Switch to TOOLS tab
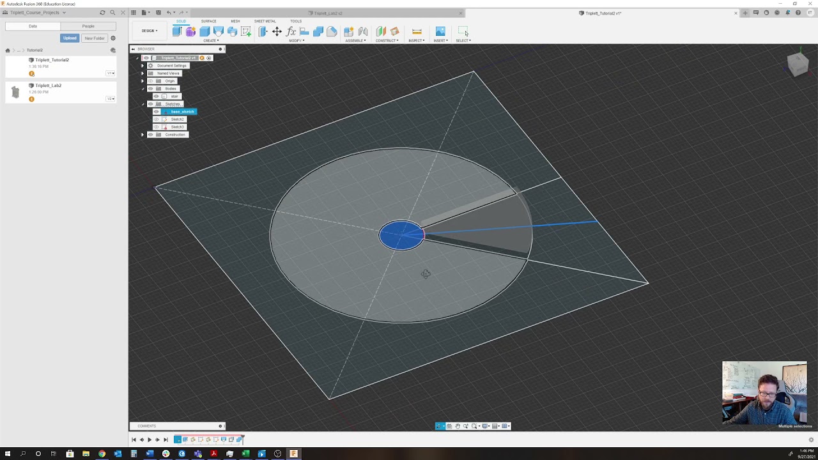Image resolution: width=818 pixels, height=460 pixels. [x=296, y=21]
